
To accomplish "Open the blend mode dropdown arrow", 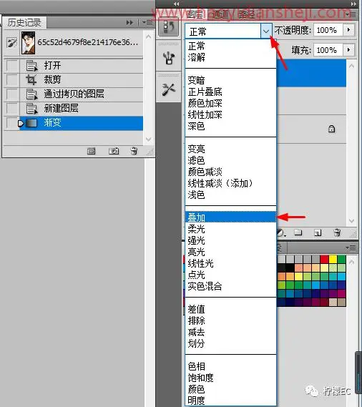I will pos(266,31).
